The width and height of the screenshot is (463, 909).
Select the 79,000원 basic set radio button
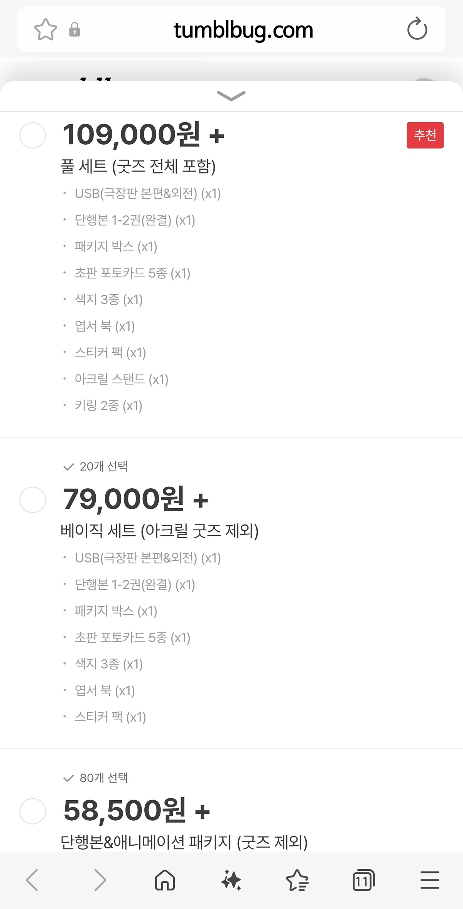click(x=33, y=500)
